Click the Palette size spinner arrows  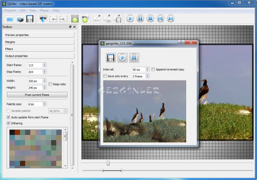45,104
